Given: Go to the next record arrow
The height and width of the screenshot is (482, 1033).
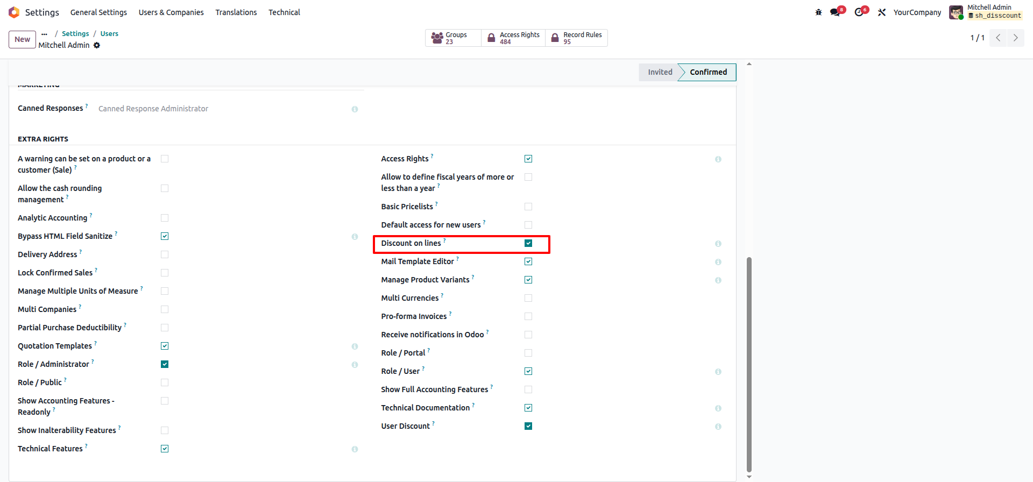Looking at the screenshot, I should coord(1015,38).
